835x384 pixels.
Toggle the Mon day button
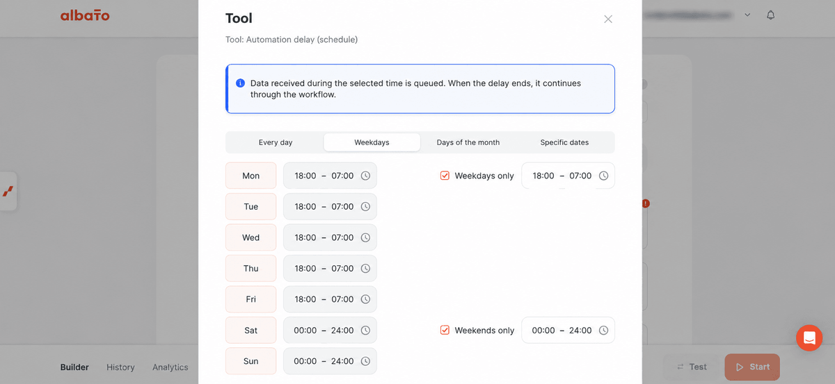pyautogui.click(x=251, y=176)
